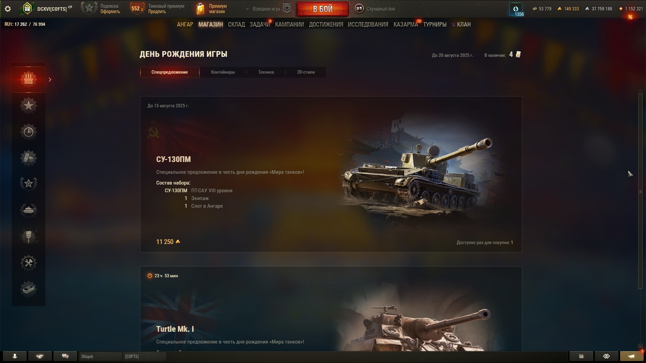Toggle anonymizer eye icon near nickname
This screenshot has height=363, width=646.
70,7
